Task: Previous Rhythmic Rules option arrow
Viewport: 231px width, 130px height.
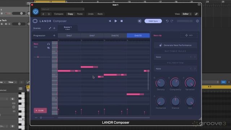Action: click(x=191, y=57)
